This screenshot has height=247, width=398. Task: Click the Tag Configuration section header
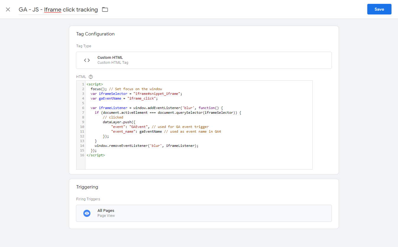(95, 34)
